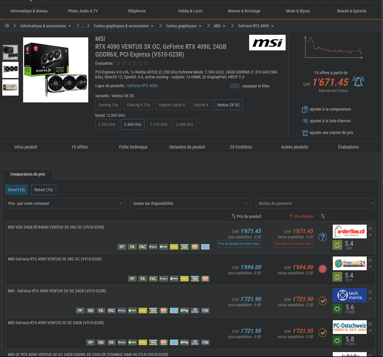Favorite the freecall24 shop with star

(x=370, y=260)
